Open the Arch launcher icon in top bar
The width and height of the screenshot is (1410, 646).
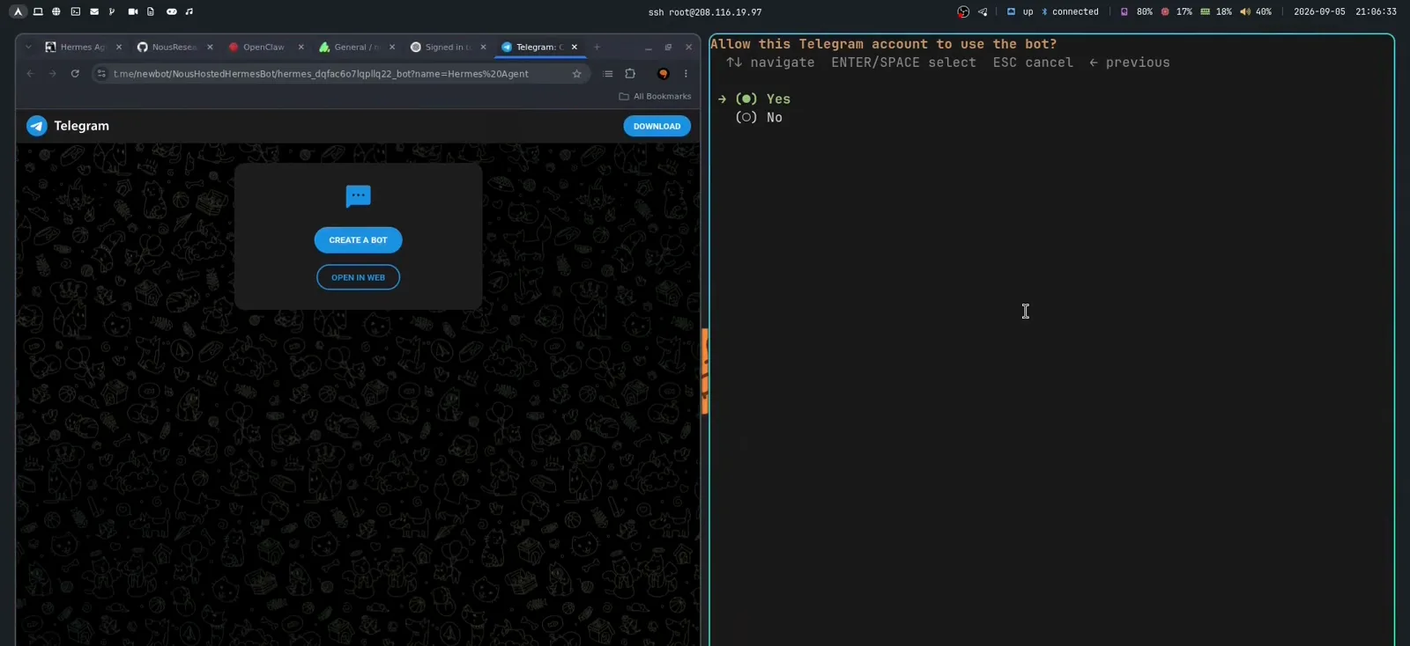point(18,11)
